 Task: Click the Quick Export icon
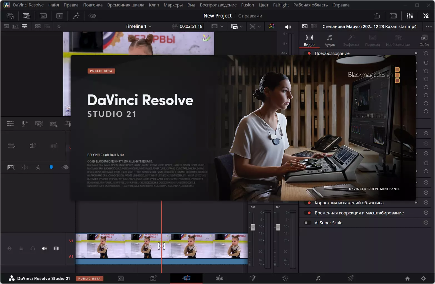377,16
